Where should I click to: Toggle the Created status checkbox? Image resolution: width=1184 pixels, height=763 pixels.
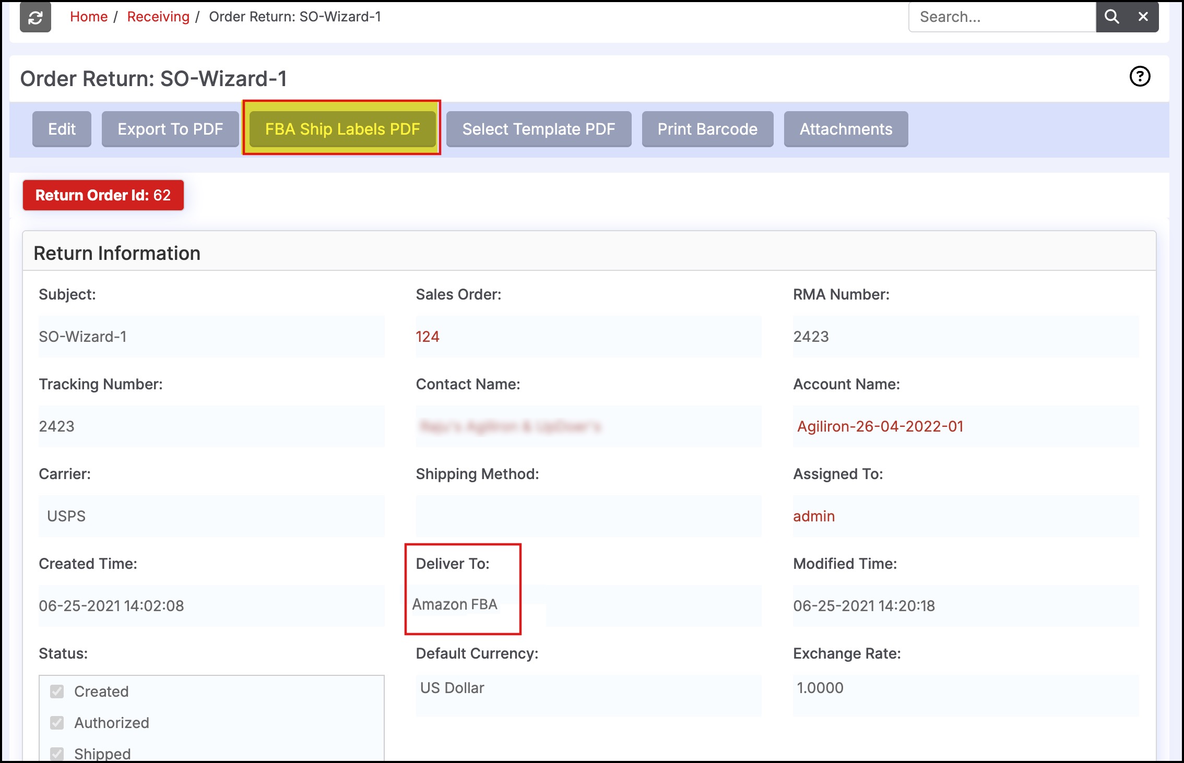pos(57,692)
